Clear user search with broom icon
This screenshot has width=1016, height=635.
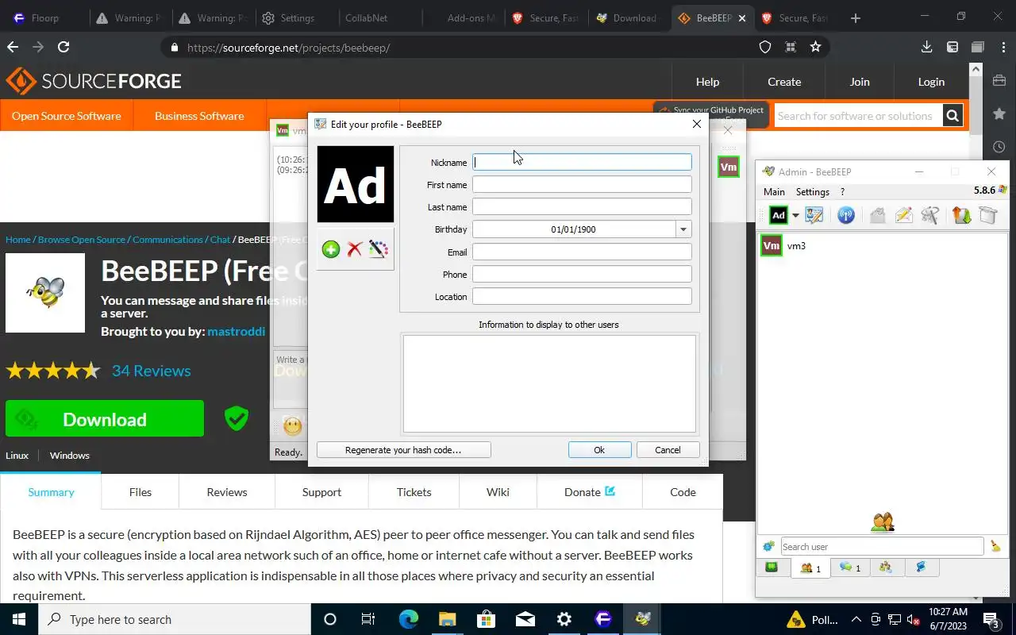click(x=995, y=546)
